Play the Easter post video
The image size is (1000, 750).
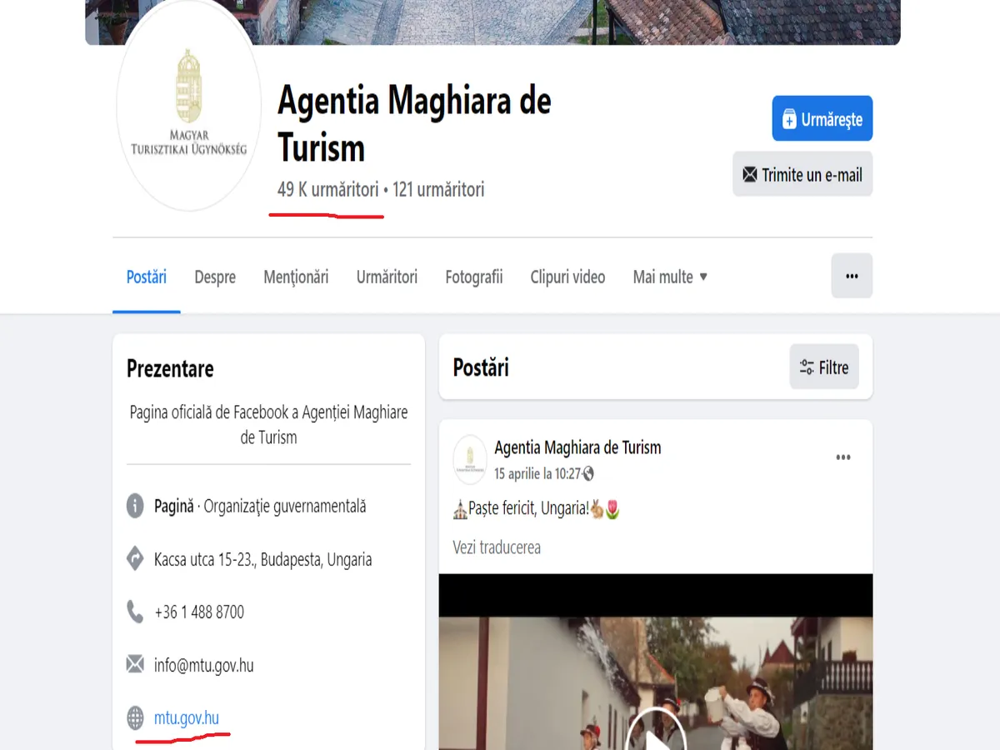click(x=656, y=735)
